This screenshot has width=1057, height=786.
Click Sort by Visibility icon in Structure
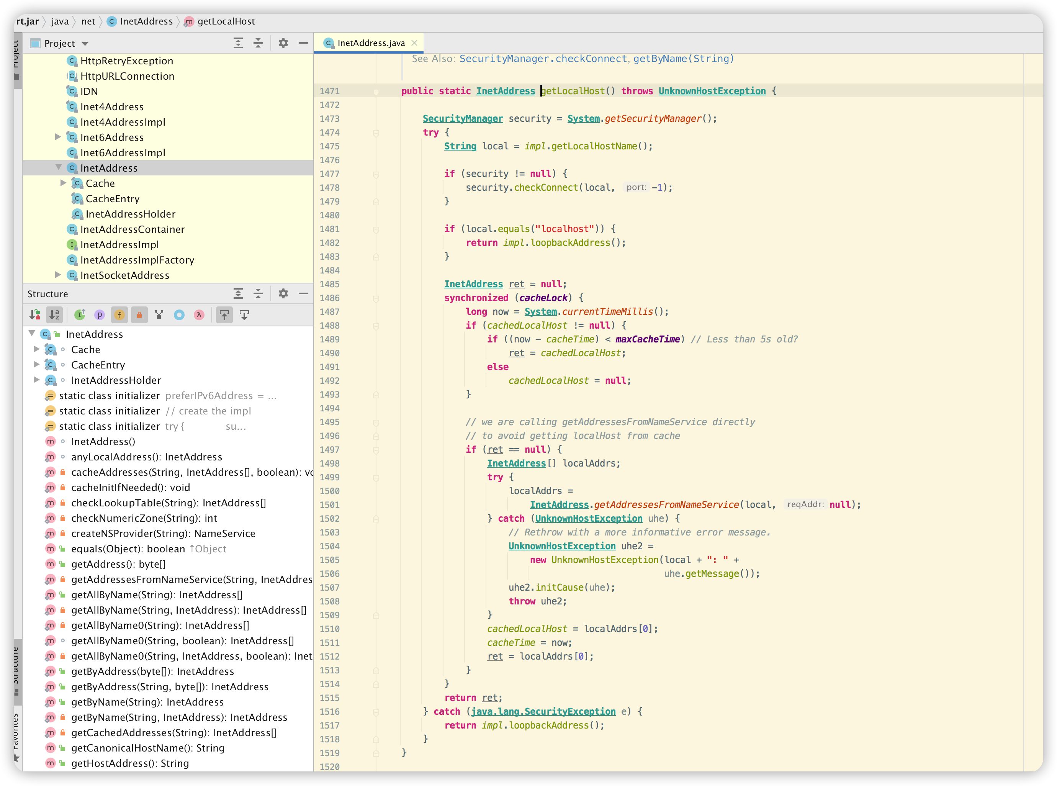tap(35, 314)
